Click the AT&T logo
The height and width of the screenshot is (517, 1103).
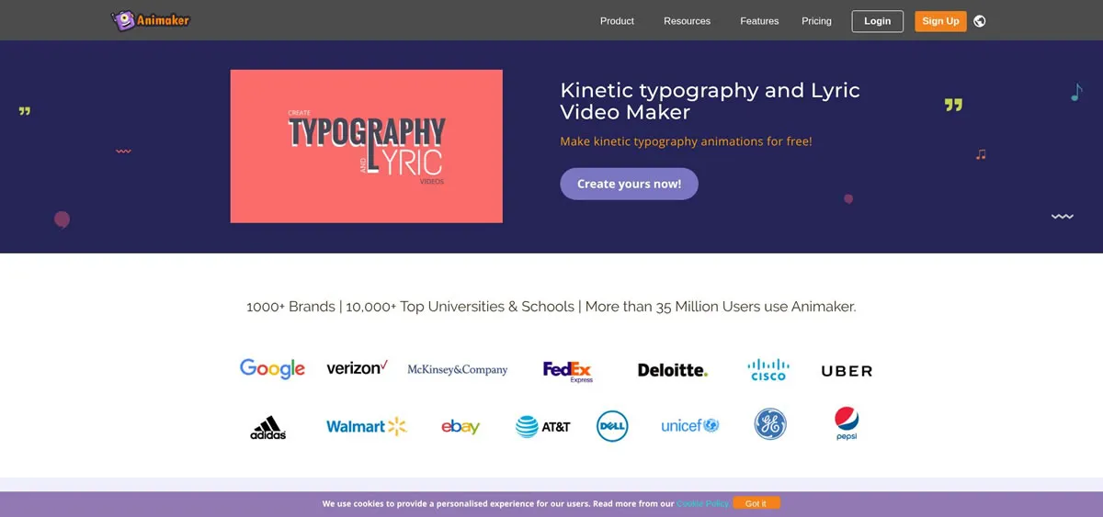coord(542,426)
